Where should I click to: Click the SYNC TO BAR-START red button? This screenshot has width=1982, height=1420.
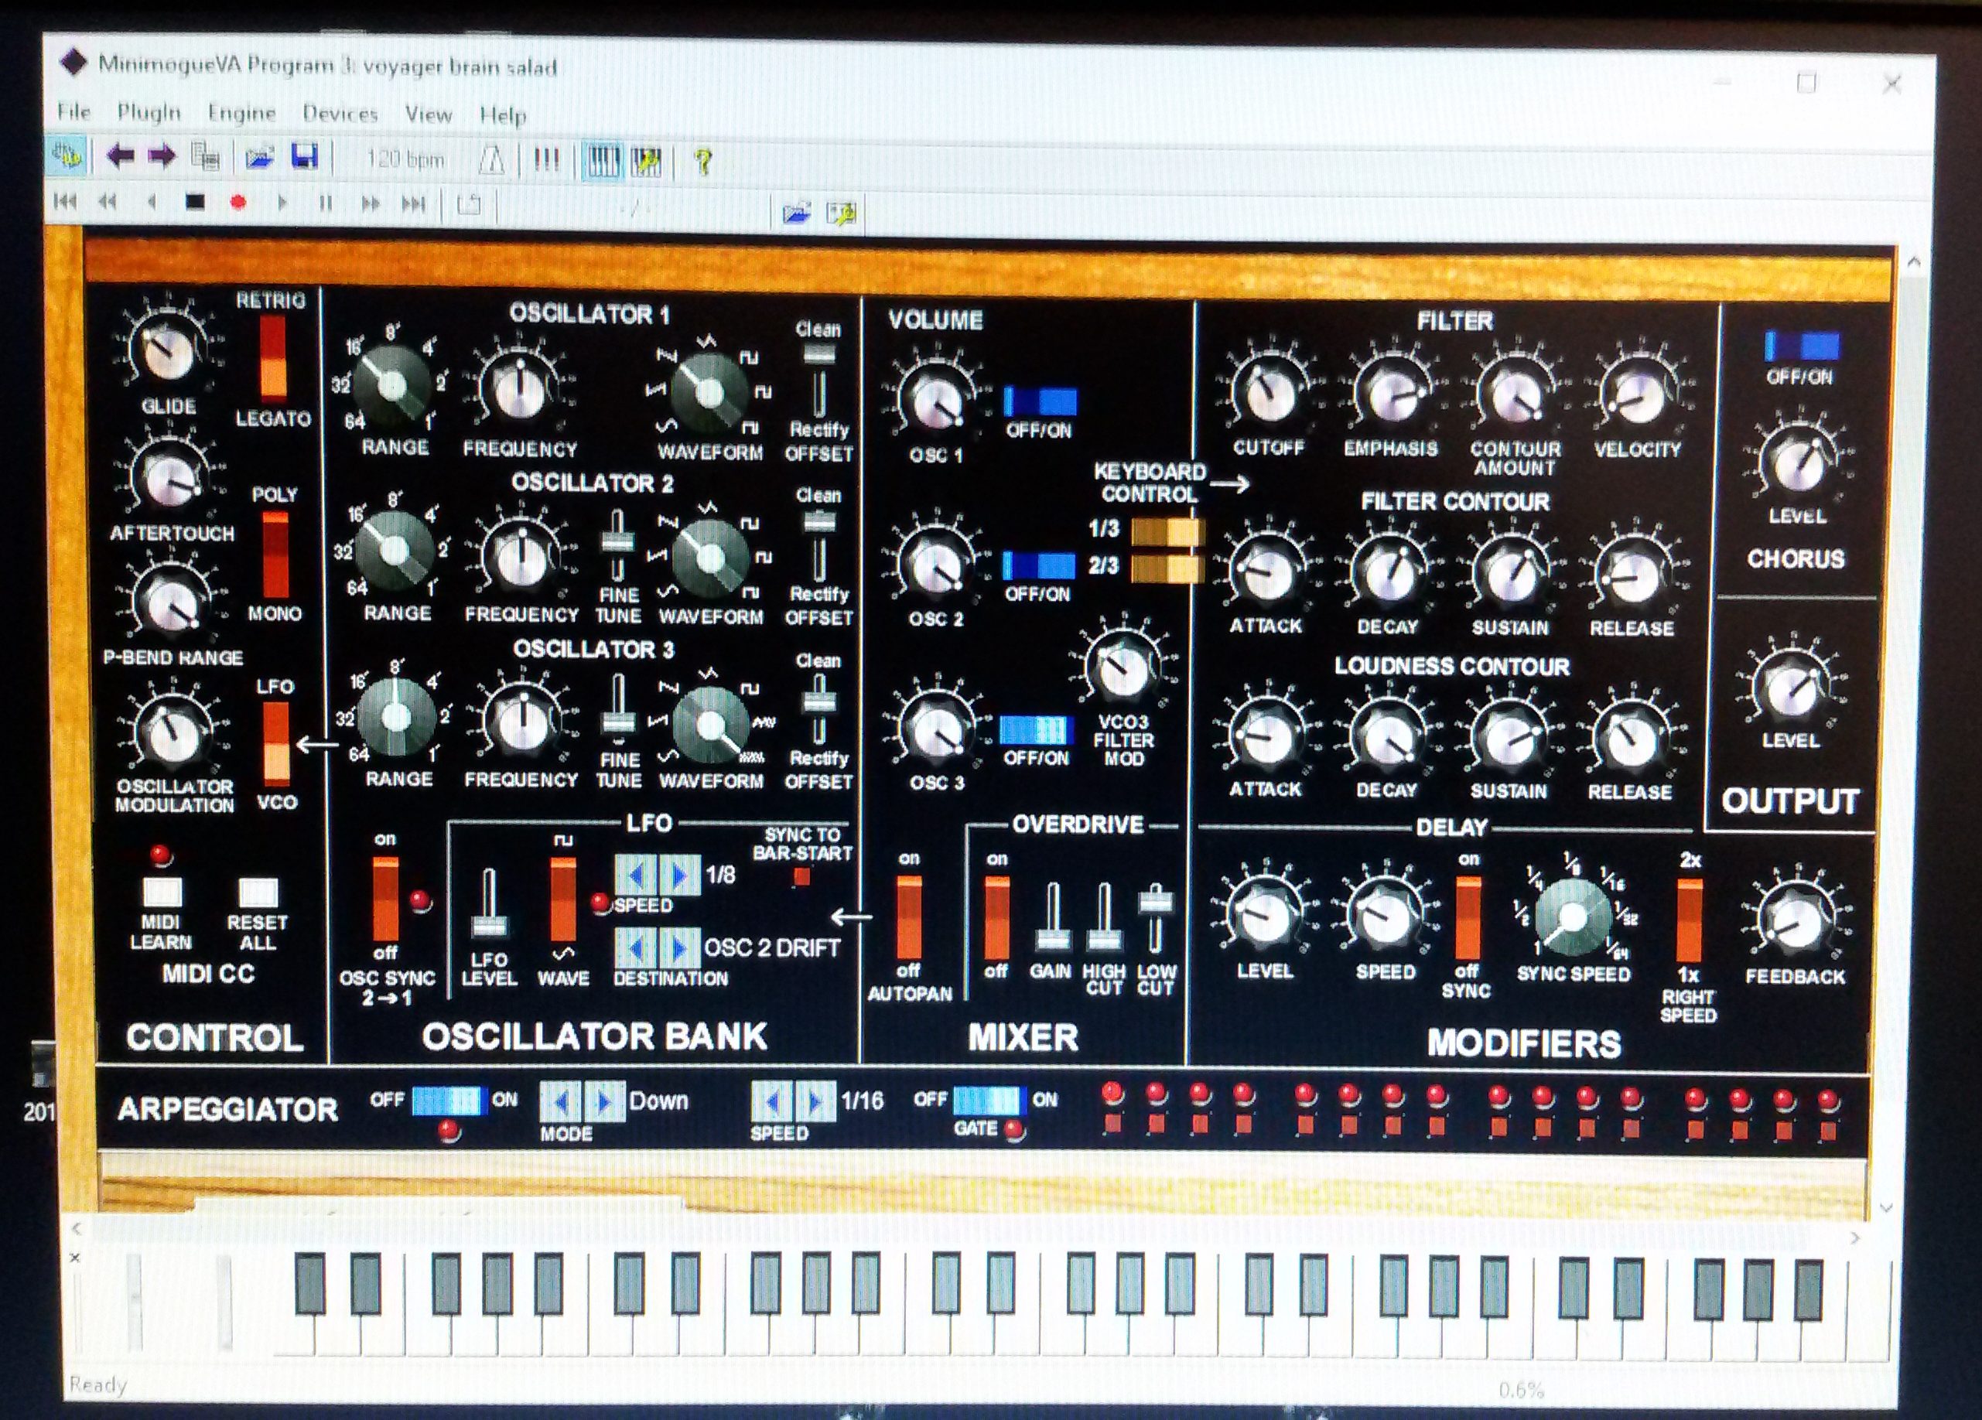[x=801, y=876]
